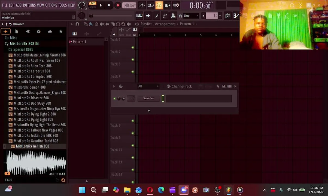Open the PATTERNS menu
The height and width of the screenshot is (196, 328).
[x=29, y=5]
